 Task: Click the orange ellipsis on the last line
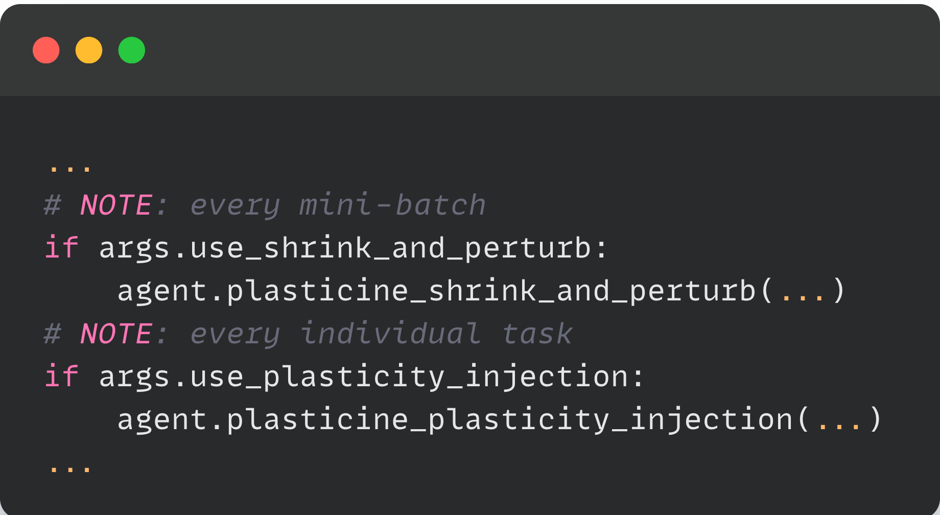[x=70, y=467]
